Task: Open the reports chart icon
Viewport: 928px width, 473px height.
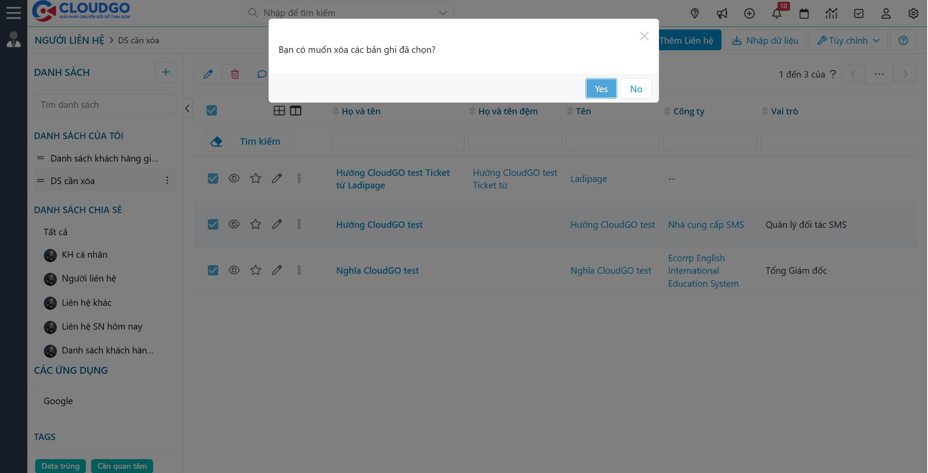Action: click(x=831, y=13)
